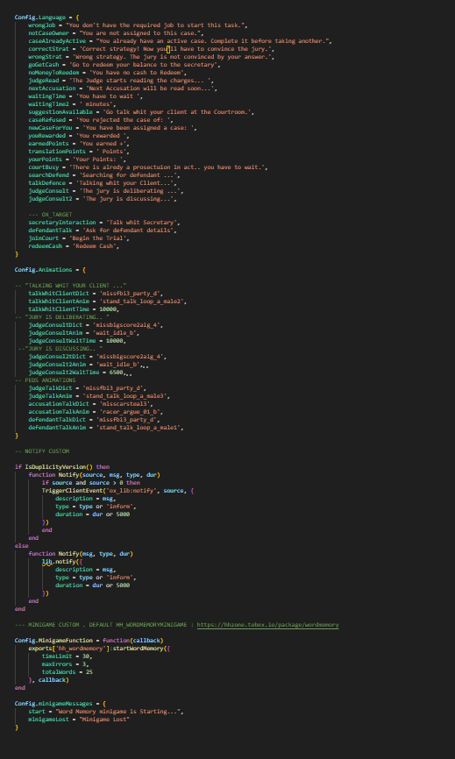Viewport: 455px width, 759px height.
Task: Select the '--- OX_TARGET' comment
Action: [x=50, y=215]
